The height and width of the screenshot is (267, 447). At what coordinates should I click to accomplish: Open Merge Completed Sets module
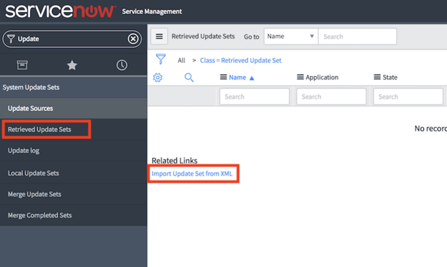point(74,215)
